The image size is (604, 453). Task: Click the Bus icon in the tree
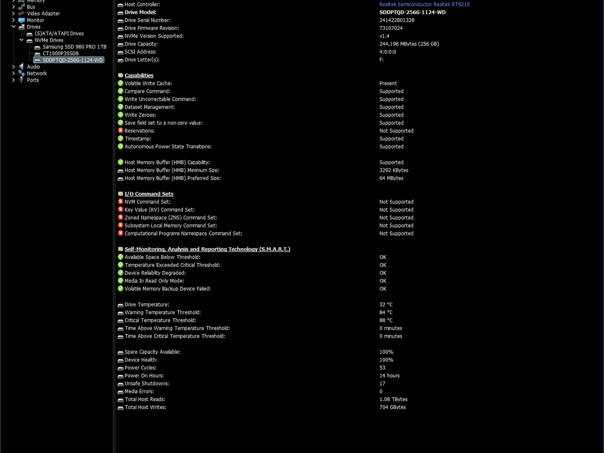(x=22, y=7)
